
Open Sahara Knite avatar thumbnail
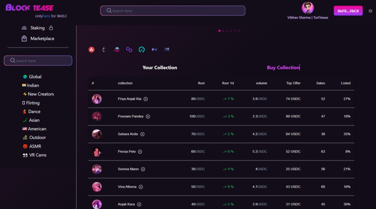tap(97, 134)
